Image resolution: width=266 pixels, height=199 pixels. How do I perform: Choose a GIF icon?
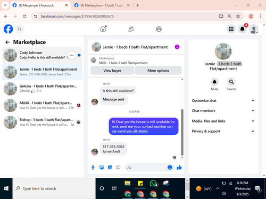[x=118, y=167]
